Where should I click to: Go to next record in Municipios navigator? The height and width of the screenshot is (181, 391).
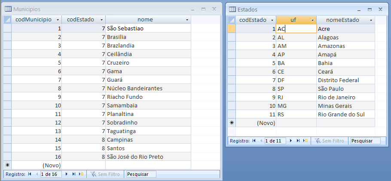point(67,174)
